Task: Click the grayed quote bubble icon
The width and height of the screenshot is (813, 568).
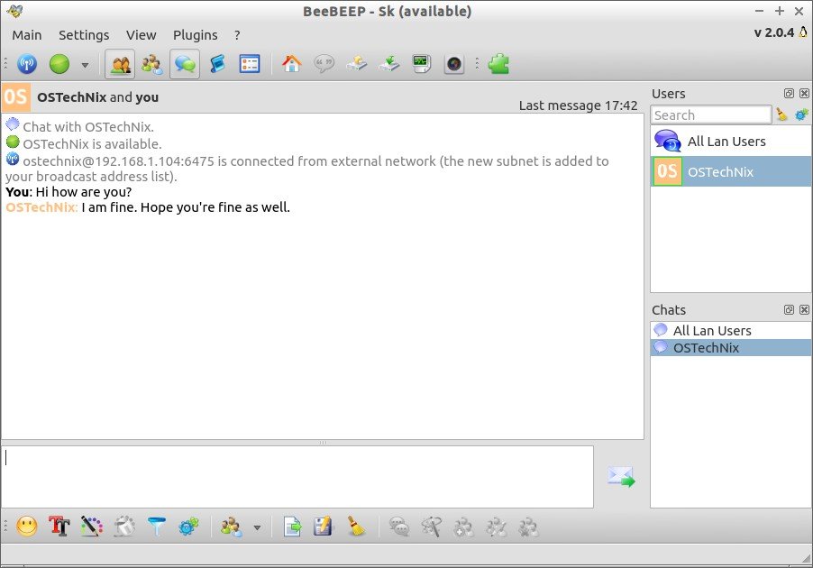Action: tap(324, 64)
